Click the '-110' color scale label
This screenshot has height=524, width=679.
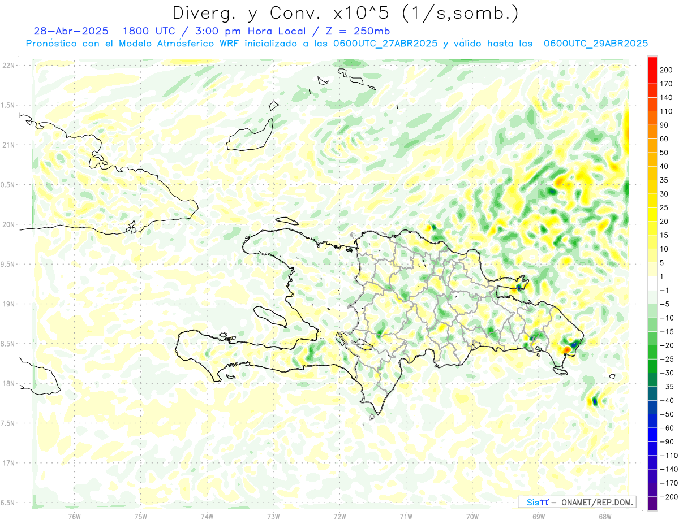point(668,456)
